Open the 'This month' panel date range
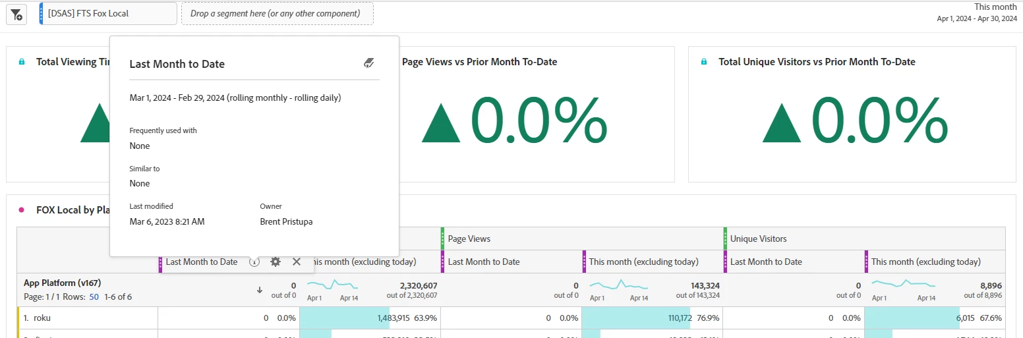Viewport: 1023px width, 338px height. tap(977, 12)
